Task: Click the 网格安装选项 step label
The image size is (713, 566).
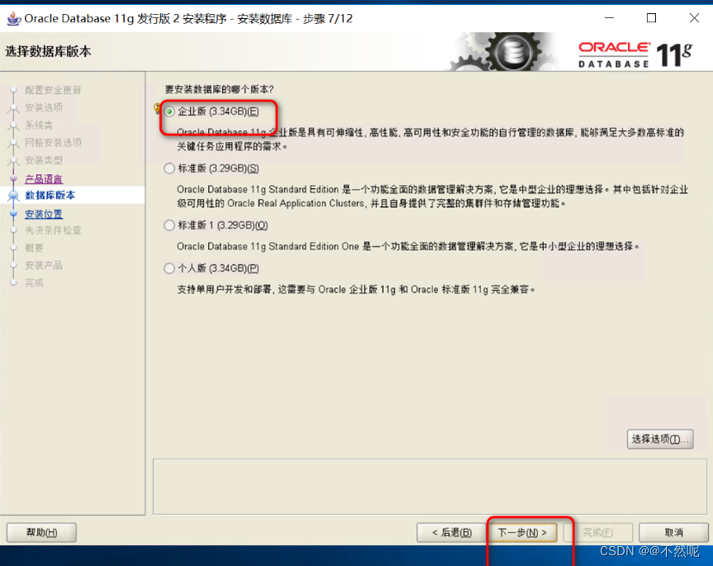Action: tap(53, 143)
